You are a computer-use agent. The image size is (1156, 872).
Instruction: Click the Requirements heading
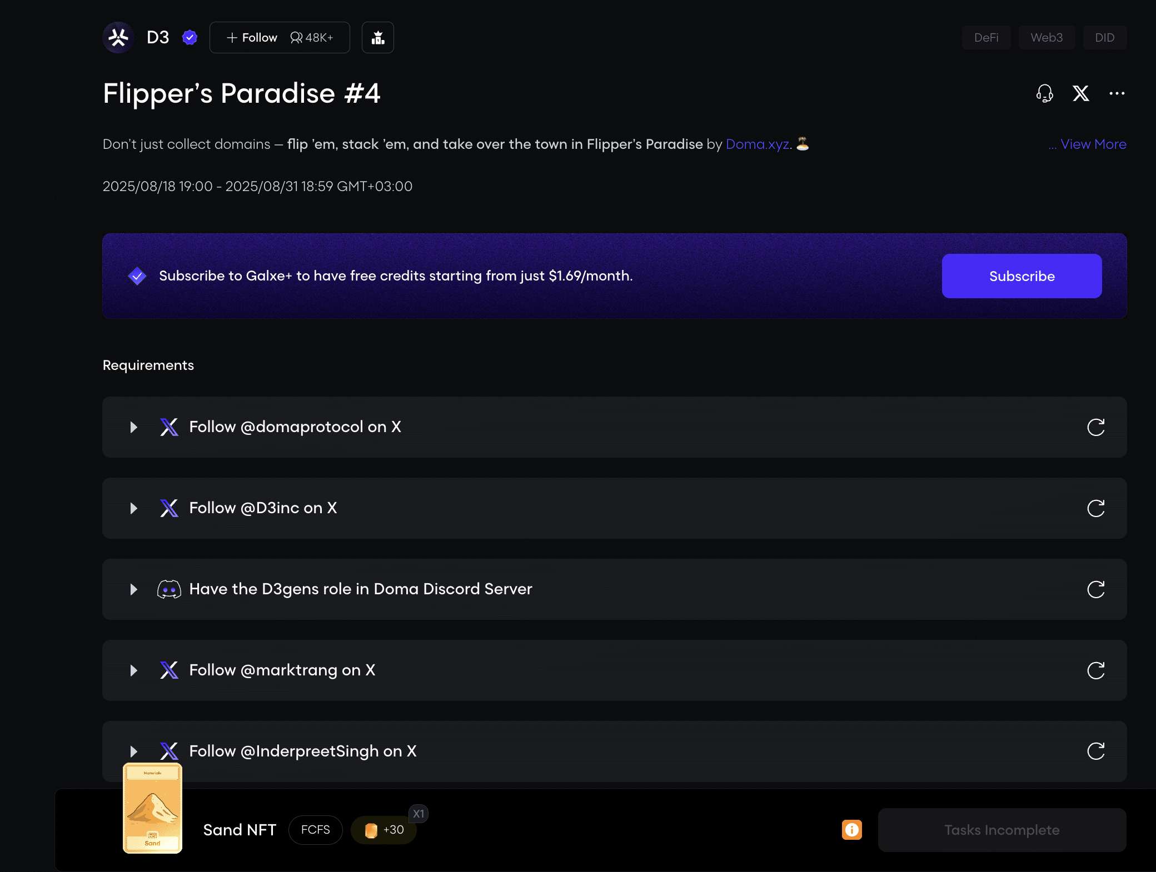point(148,365)
